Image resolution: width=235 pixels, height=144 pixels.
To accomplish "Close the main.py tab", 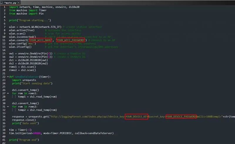I will tap(19, 3).
